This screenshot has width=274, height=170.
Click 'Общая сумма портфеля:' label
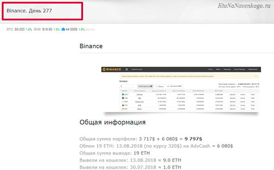tap(108, 139)
